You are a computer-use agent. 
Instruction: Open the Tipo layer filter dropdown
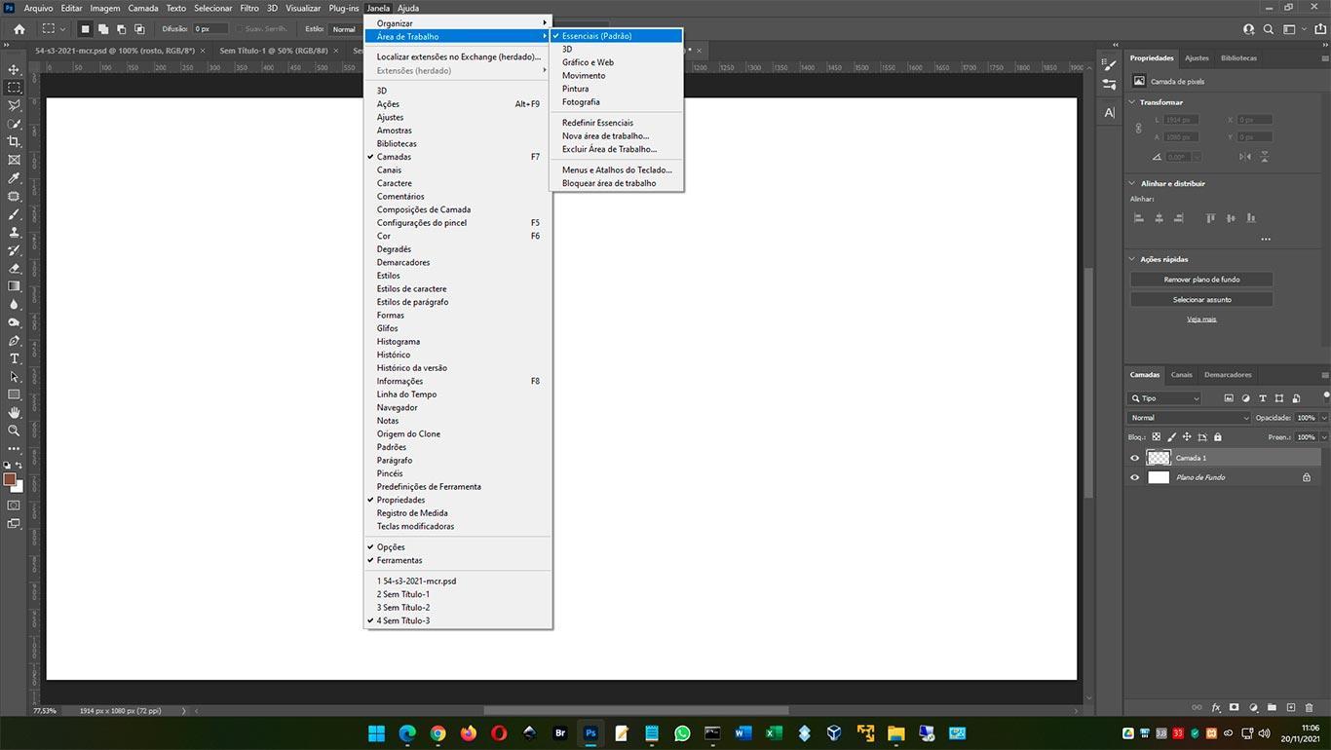point(1164,398)
